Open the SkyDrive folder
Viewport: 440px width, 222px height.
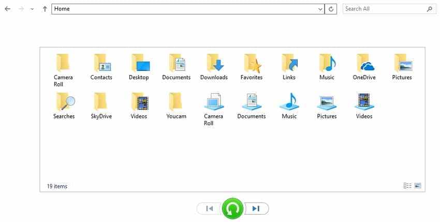pos(101,106)
